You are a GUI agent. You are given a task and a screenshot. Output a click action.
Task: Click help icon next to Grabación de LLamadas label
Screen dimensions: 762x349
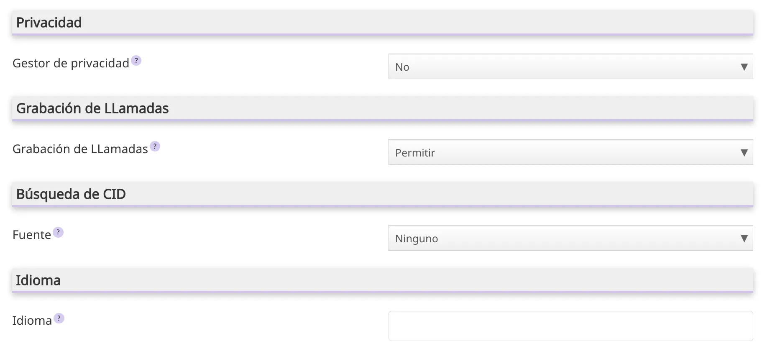coord(155,146)
